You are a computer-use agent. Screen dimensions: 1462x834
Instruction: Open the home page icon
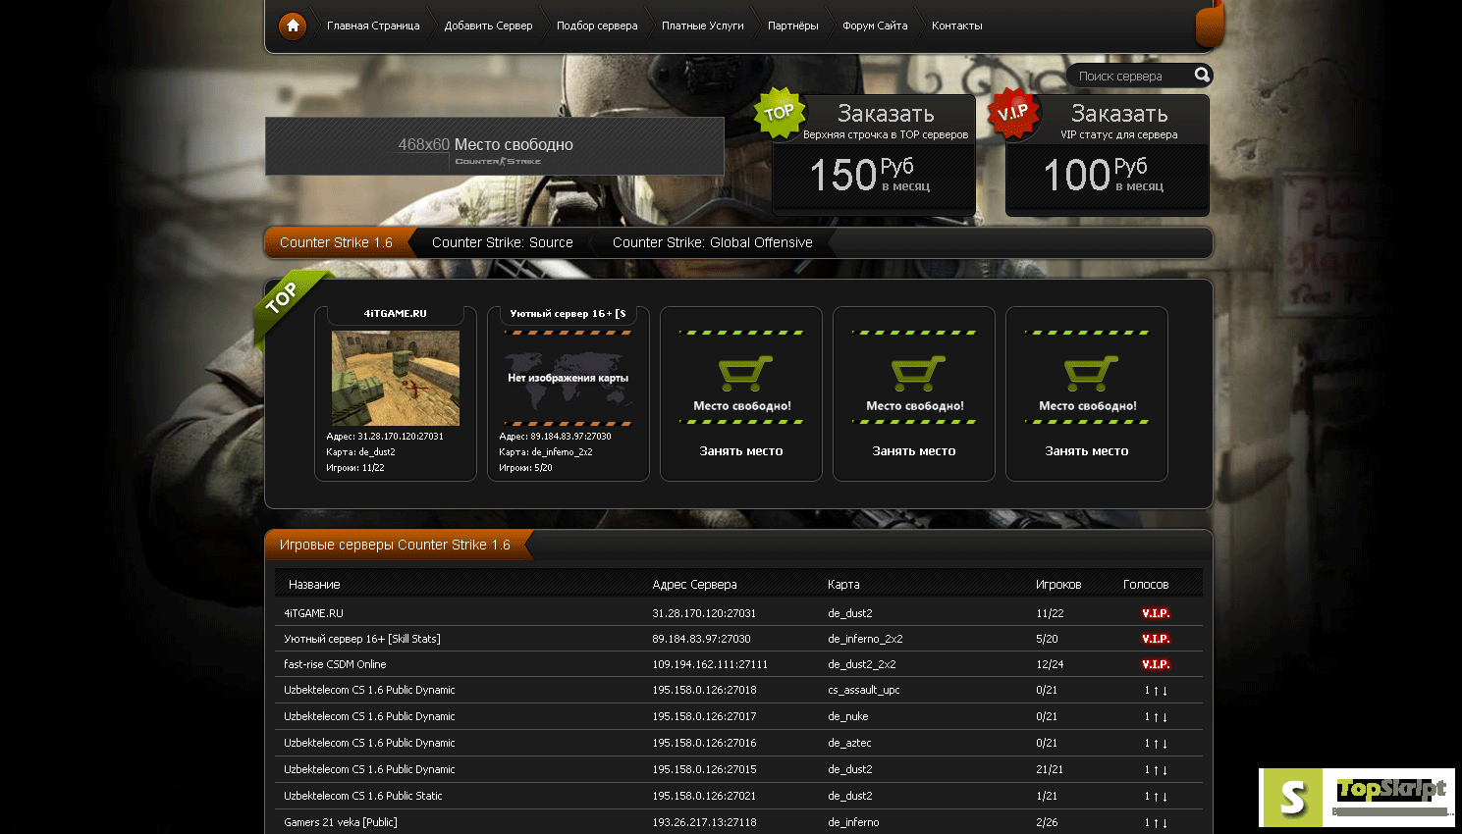[x=293, y=26]
